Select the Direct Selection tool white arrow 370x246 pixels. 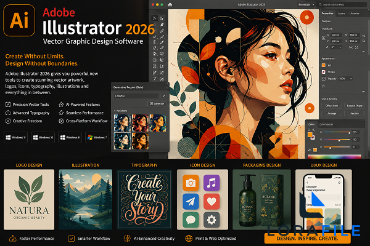(x=162, y=18)
